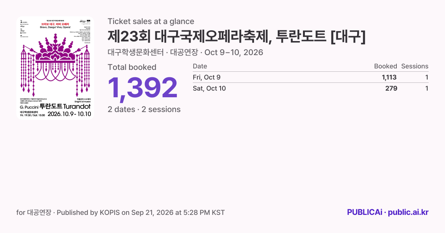Click the Ticket sales at a glance heading
Screen dimensions: 445x233
[x=151, y=21]
